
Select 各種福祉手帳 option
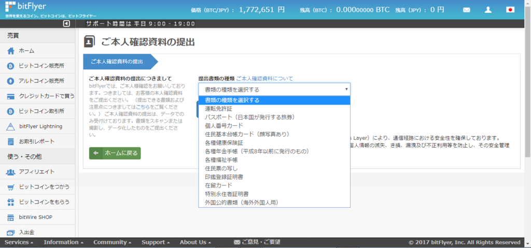(x=274, y=159)
